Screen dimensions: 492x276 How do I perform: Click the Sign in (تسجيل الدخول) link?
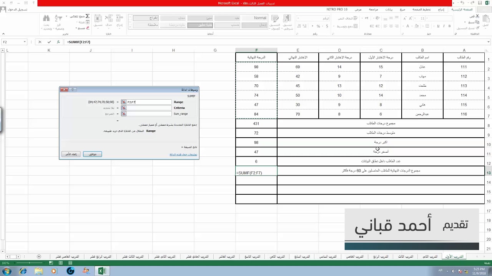17,9
